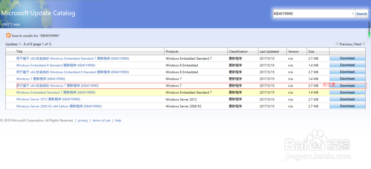Open x64 Windows Embedded Standard 7 update link

(73, 59)
